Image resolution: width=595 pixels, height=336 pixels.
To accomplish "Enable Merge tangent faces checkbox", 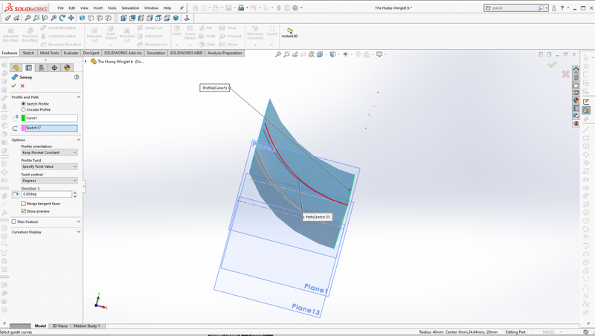I will tap(24, 204).
